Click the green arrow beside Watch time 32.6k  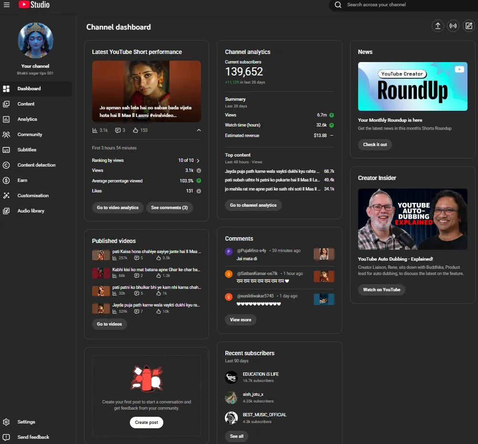(x=332, y=125)
